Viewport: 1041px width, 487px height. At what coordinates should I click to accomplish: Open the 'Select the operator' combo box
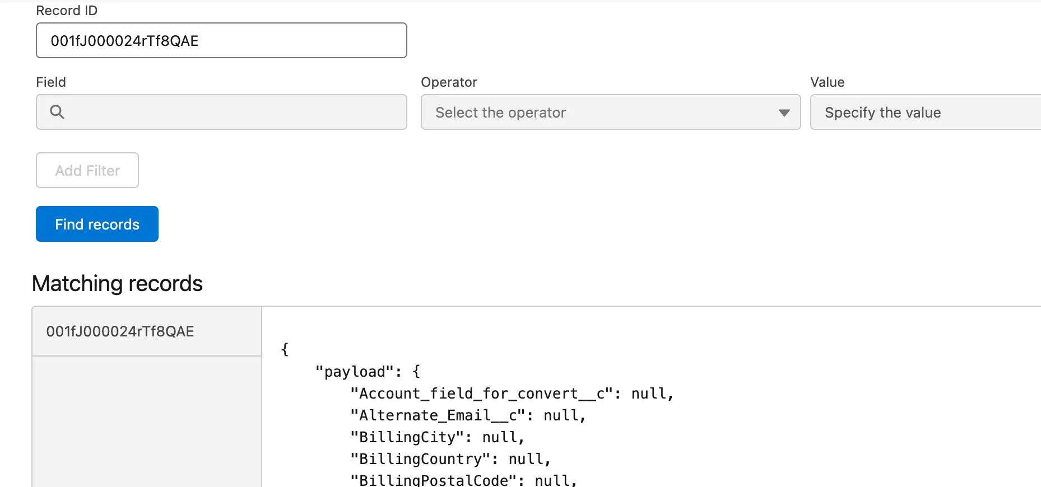click(610, 113)
